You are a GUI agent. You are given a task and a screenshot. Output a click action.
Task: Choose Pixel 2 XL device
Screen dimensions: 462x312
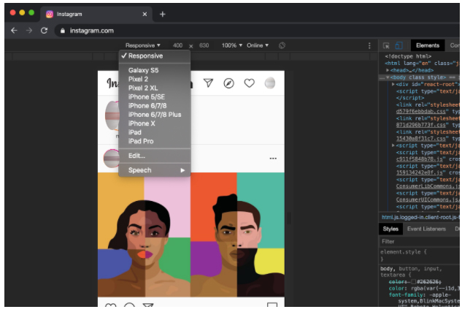pos(155,88)
